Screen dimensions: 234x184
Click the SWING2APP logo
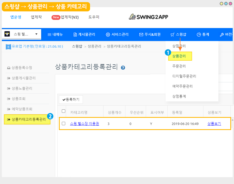coord(148,17)
